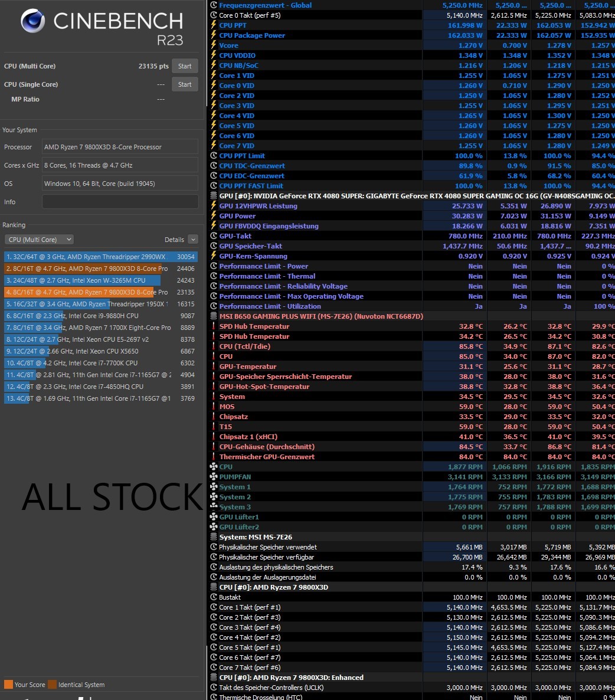The image size is (615, 700).
Task: Select the GPU Speicher-Takt sensor row label
Action: coord(251,246)
